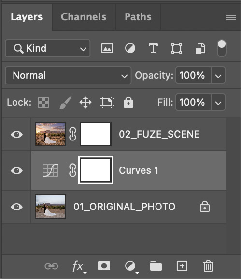The image size is (241, 279).
Task: Unlink mask chain on Curves 1
Action: (x=72, y=170)
